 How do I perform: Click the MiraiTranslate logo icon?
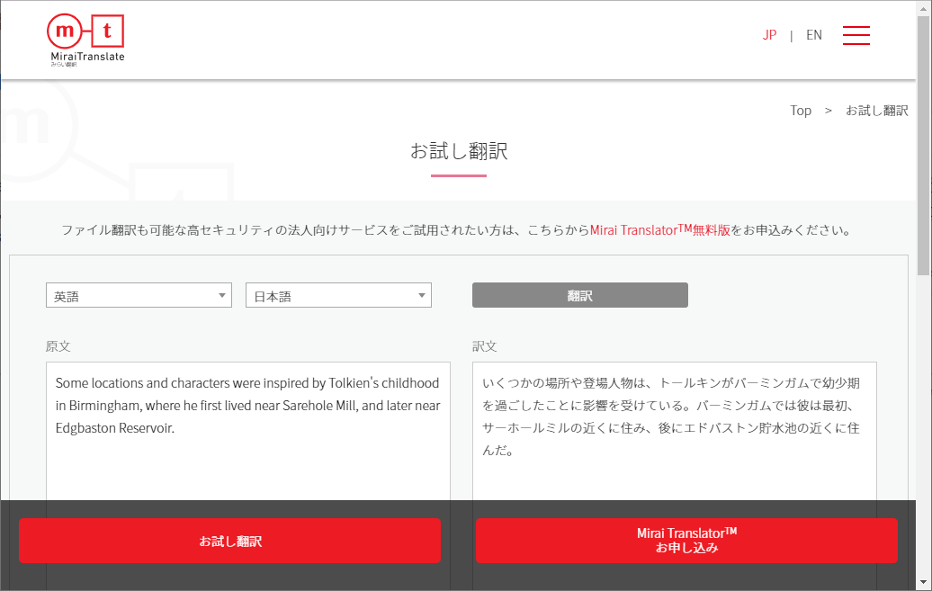(x=85, y=38)
